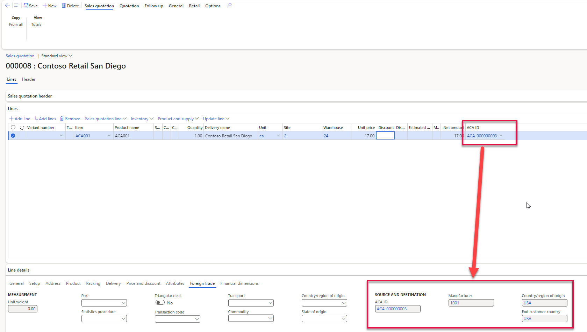Navigate back with the back arrow
The image size is (587, 332).
click(7, 5)
